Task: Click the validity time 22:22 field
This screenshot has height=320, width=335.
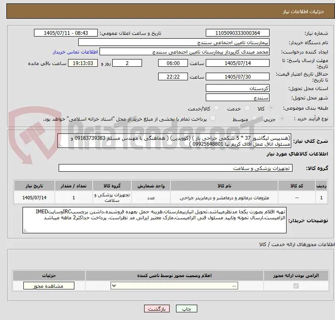Action: tap(173, 76)
